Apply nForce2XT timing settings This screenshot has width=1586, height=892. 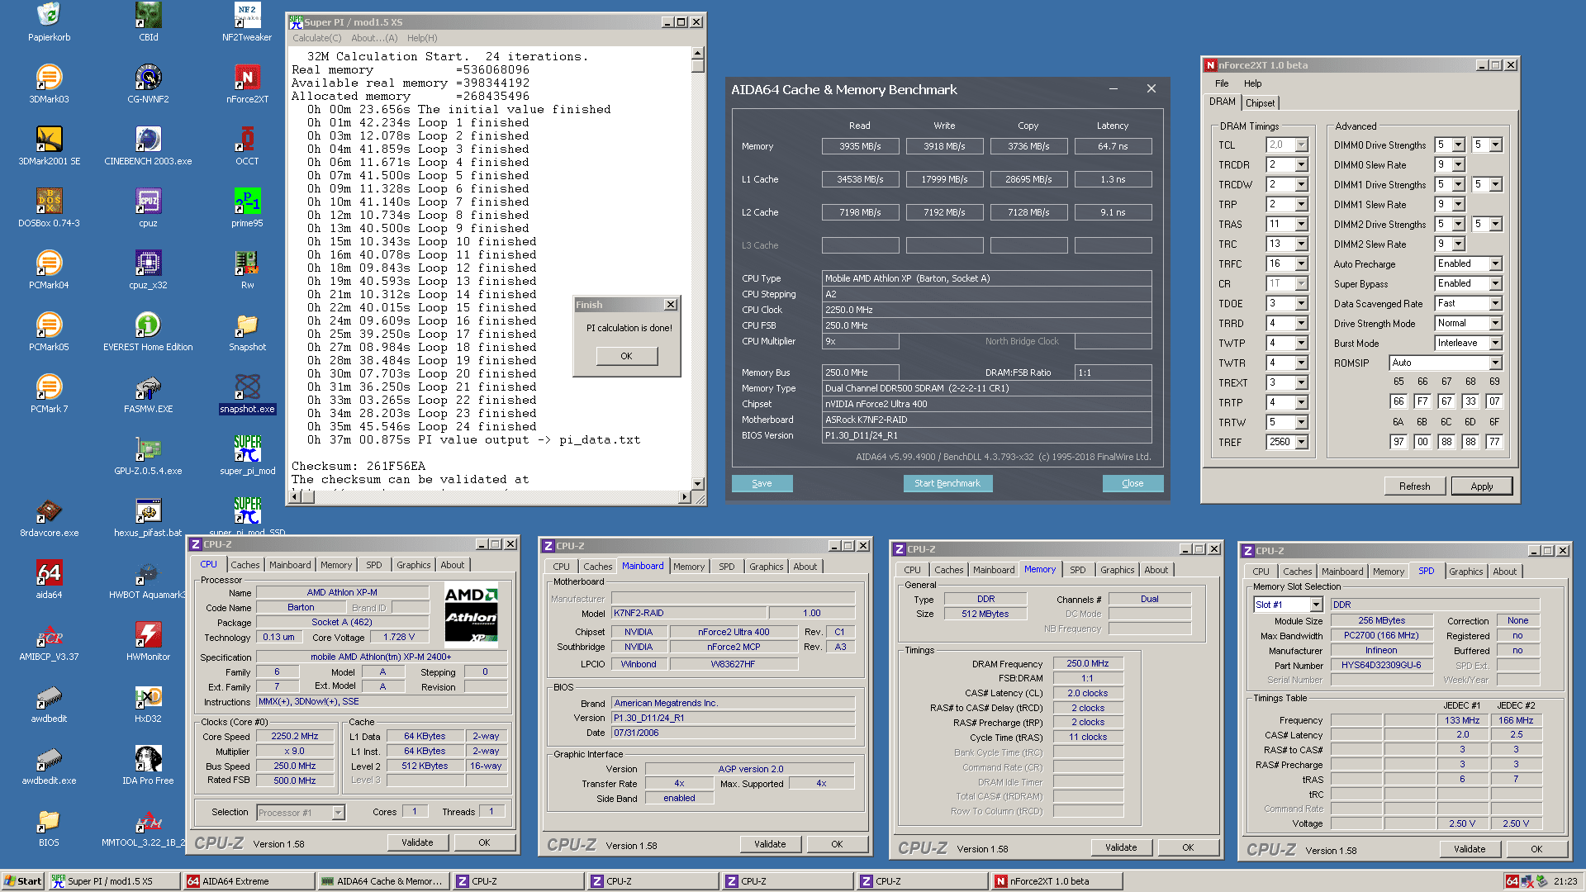pos(1481,486)
